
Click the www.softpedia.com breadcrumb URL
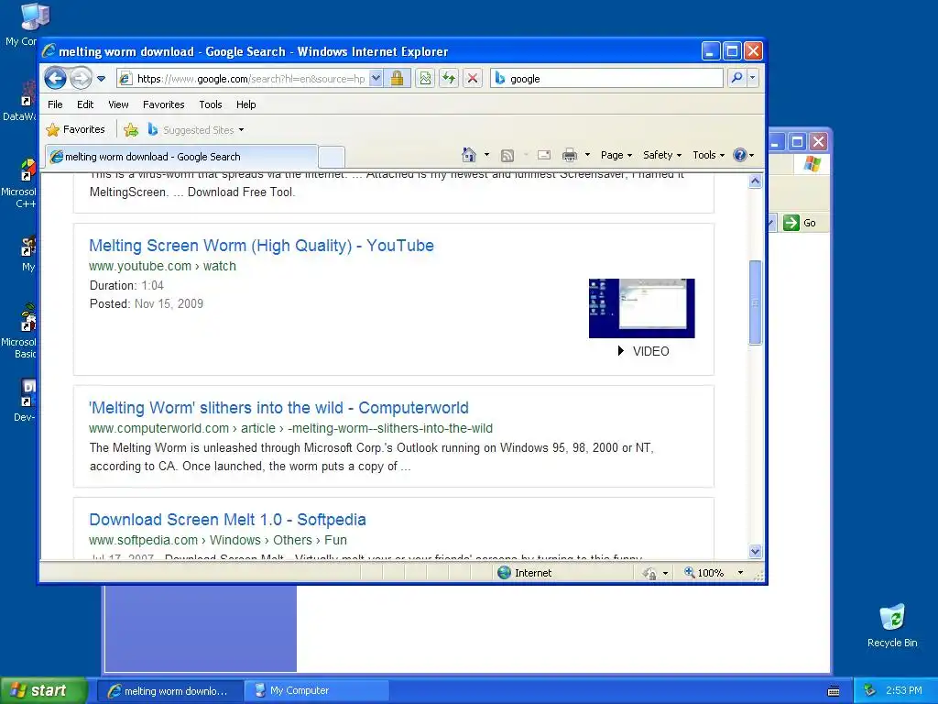pyautogui.click(x=218, y=540)
